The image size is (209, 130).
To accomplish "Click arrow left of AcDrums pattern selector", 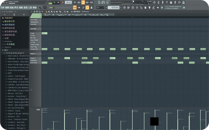I will click(106, 8).
